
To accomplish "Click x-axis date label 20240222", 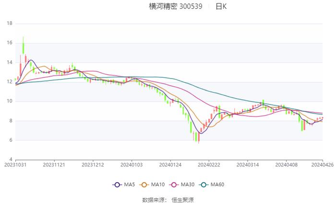I will tap(209, 165).
